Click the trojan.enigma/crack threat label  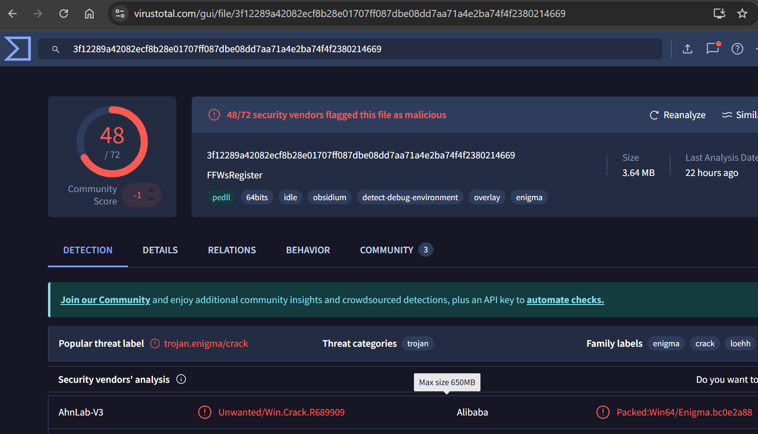point(206,343)
